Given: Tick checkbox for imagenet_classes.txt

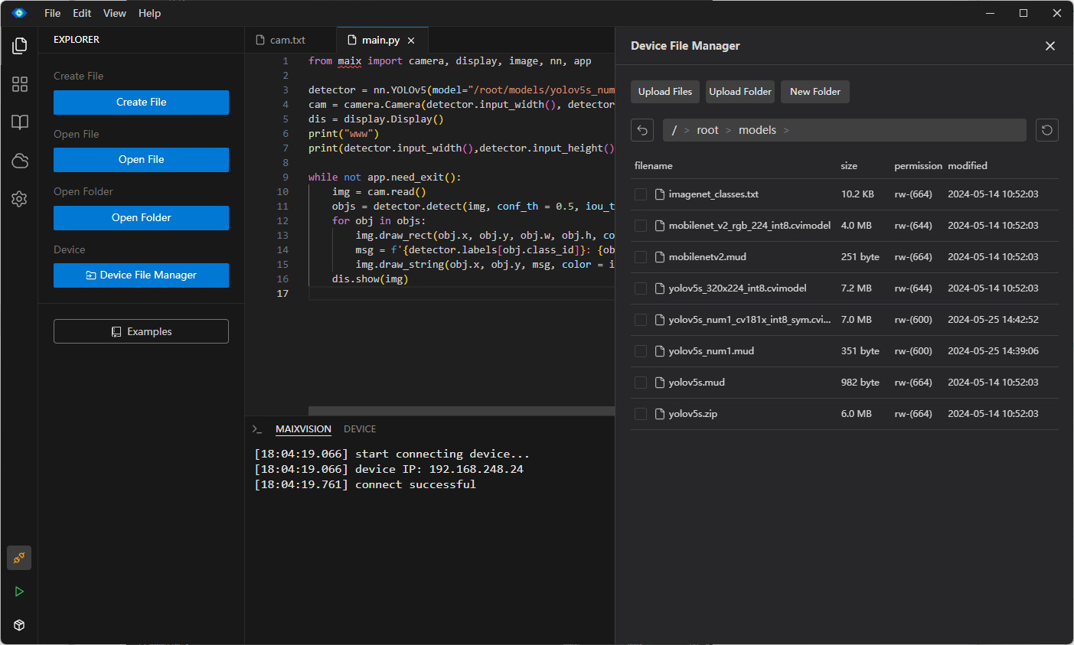Looking at the screenshot, I should pos(641,194).
